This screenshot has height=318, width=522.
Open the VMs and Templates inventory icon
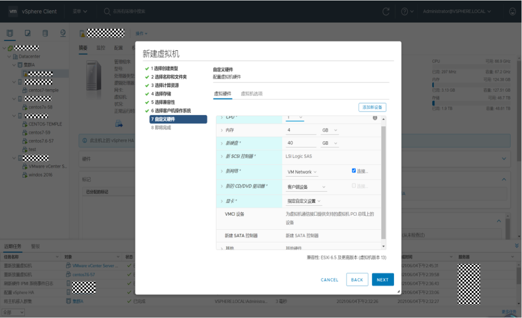click(28, 33)
